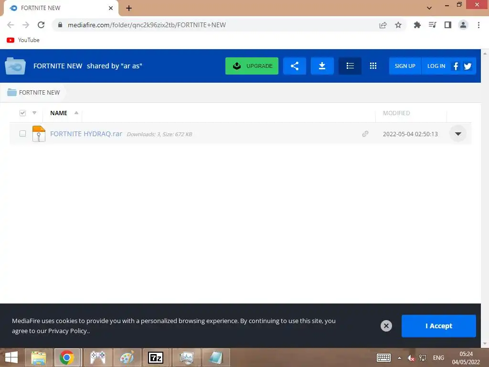This screenshot has height=367, width=489.
Task: Accept cookies with I Accept
Action: coord(439,326)
